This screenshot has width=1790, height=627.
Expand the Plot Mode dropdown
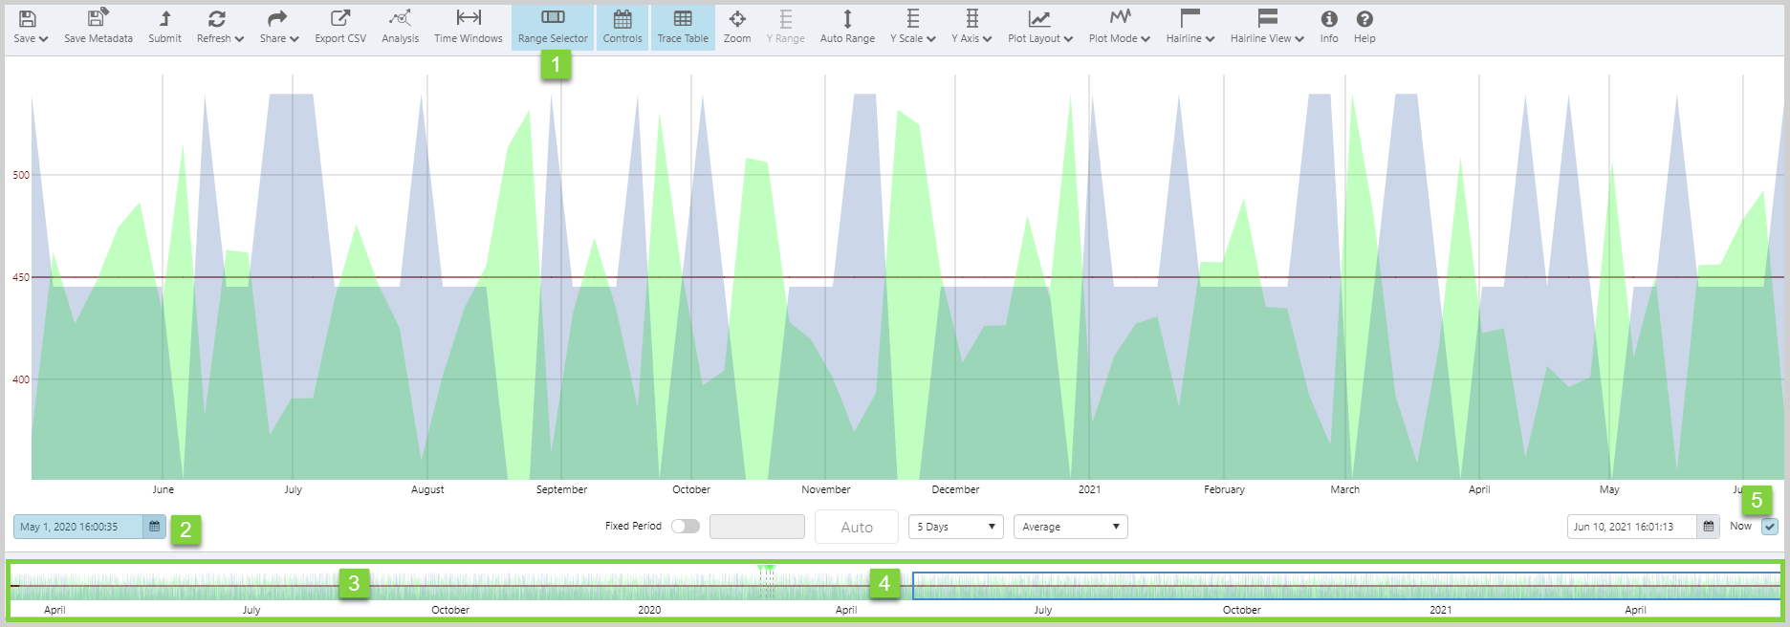[x=1119, y=27]
